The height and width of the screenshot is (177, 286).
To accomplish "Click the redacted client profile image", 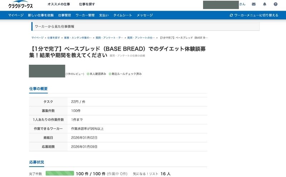I will click(x=47, y=71).
